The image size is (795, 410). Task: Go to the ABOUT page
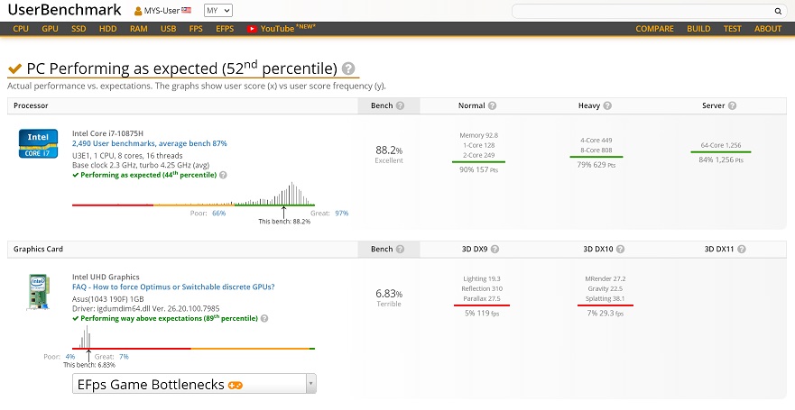pos(768,29)
